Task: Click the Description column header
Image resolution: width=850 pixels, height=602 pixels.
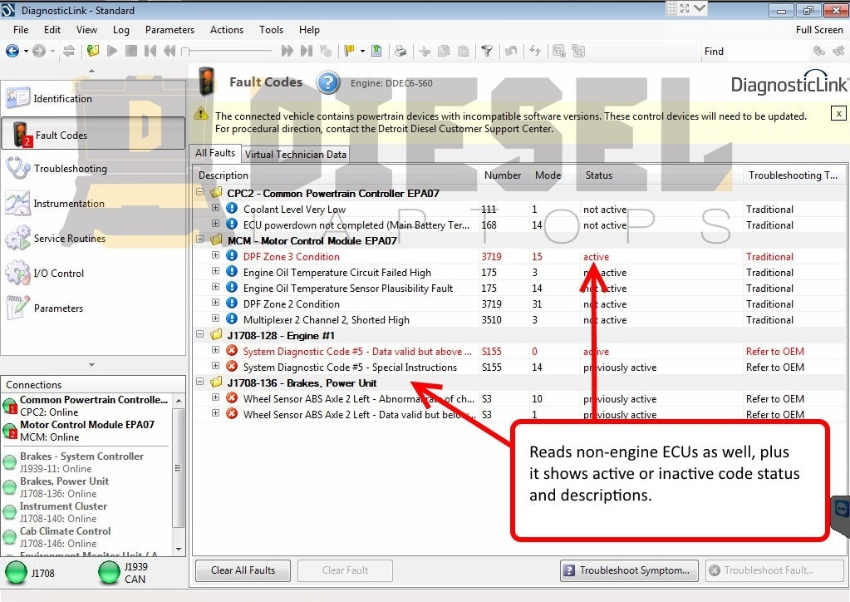Action: click(x=337, y=175)
